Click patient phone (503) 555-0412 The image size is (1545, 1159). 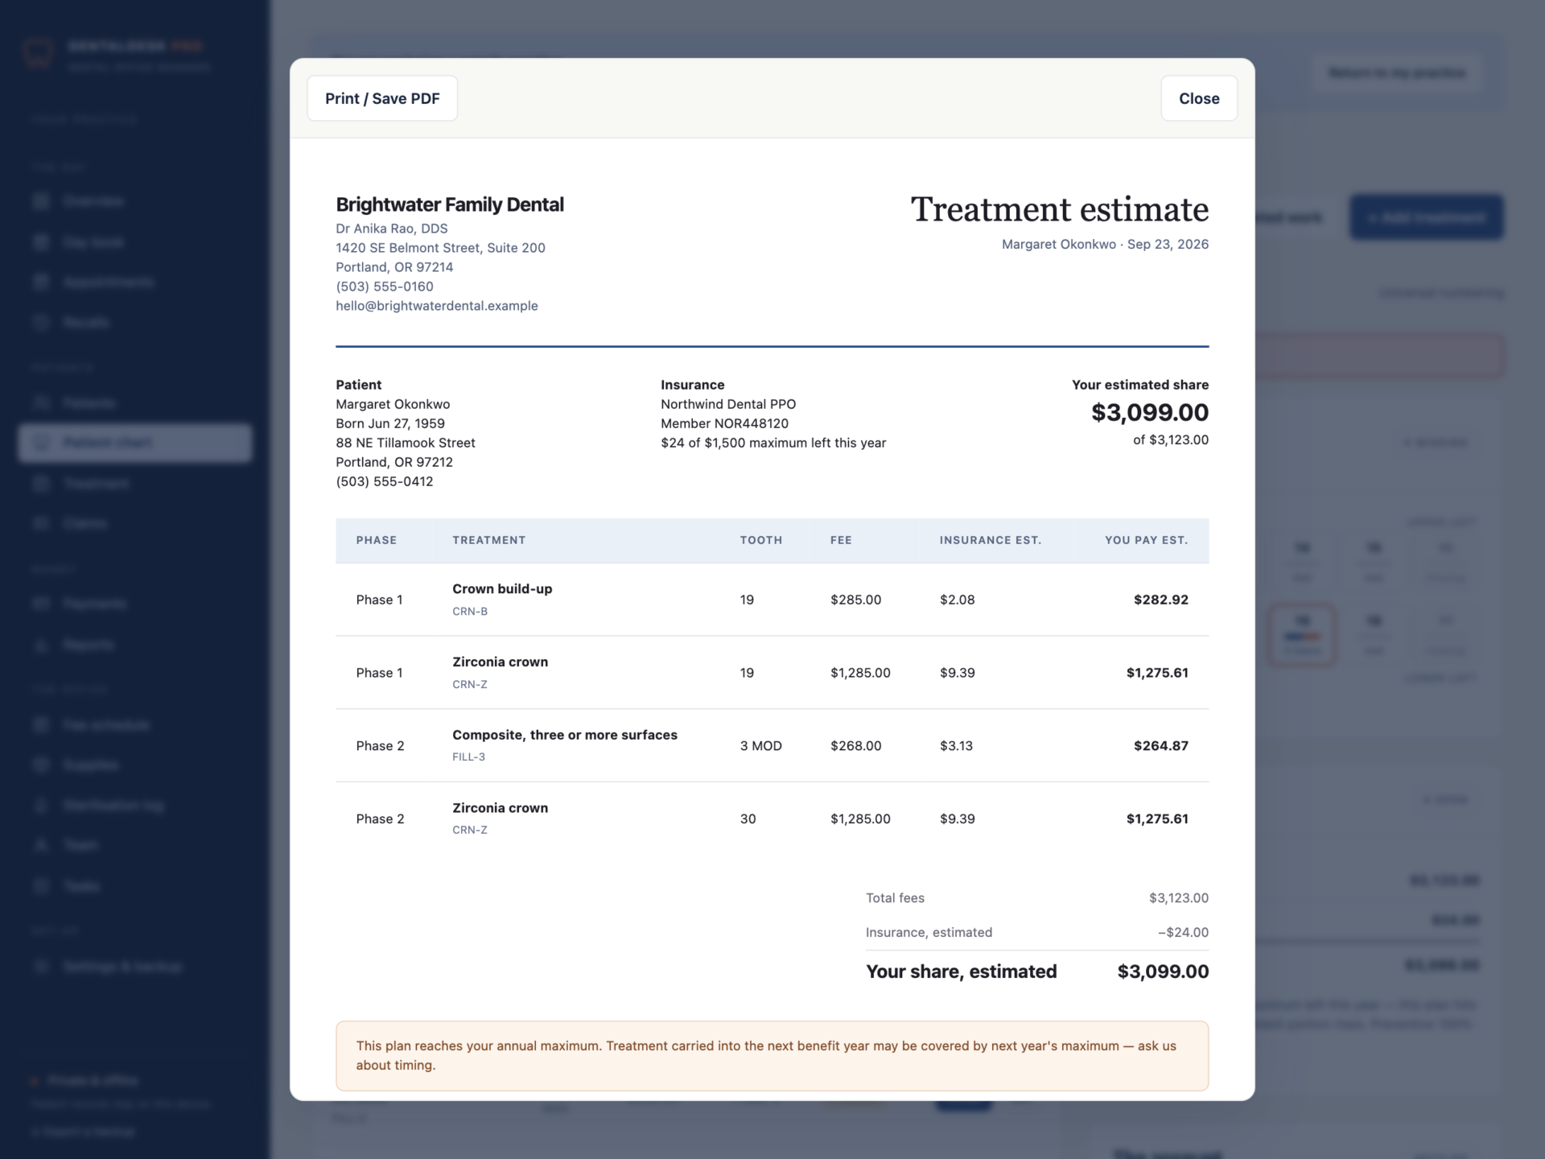pyautogui.click(x=385, y=481)
